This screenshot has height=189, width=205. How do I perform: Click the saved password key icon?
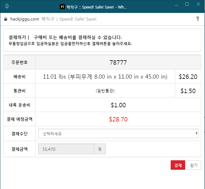198,19
